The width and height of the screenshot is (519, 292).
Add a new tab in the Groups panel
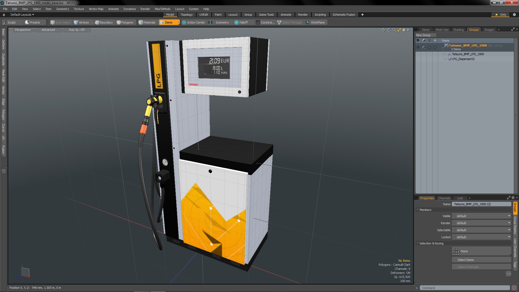[x=499, y=30]
